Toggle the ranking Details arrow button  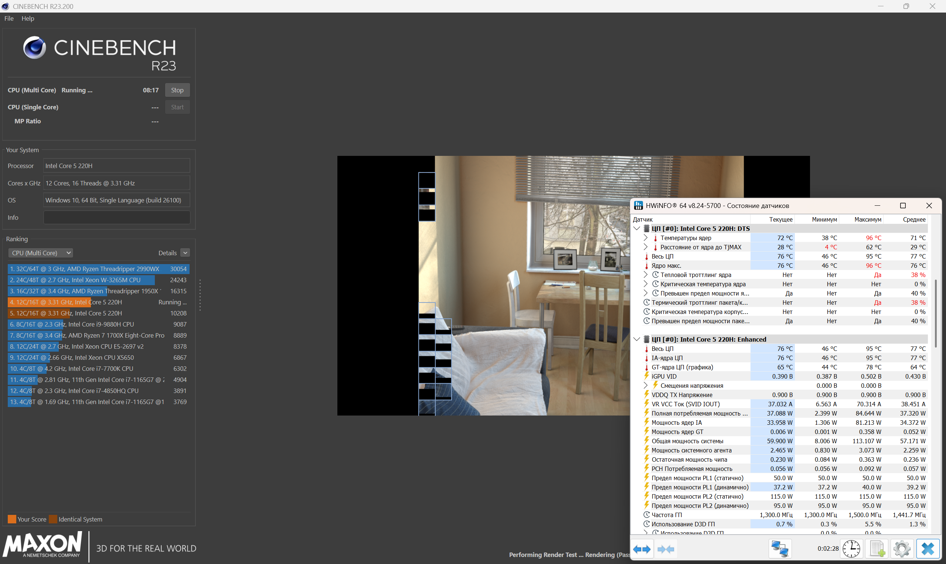tap(185, 253)
